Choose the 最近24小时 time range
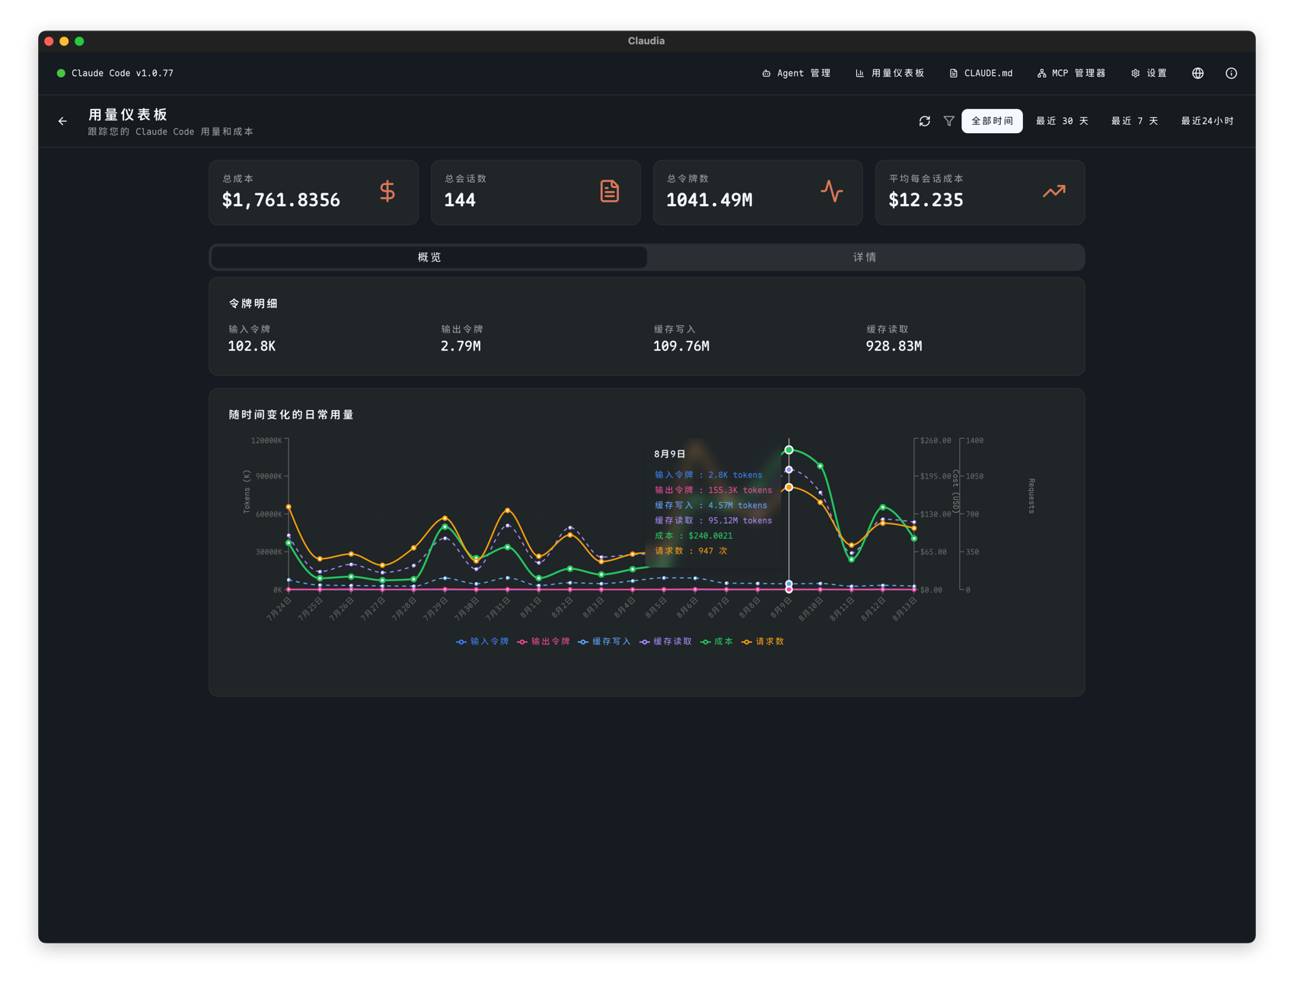1294x989 pixels. tap(1206, 121)
